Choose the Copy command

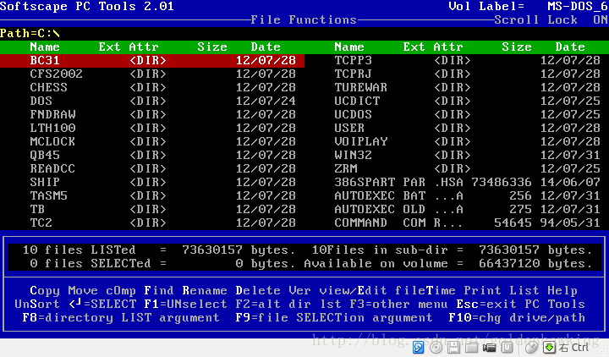tap(45, 290)
